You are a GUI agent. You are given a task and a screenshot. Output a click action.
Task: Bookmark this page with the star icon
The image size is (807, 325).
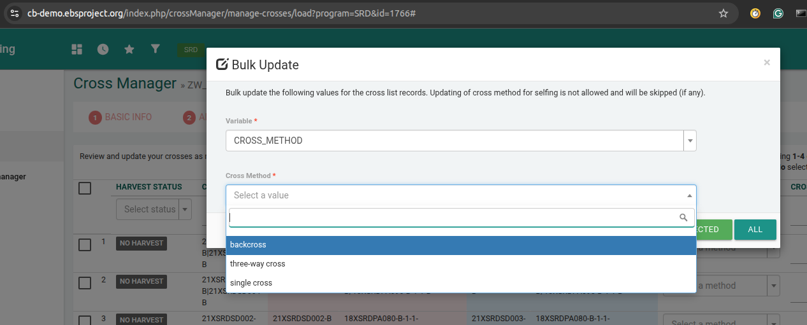tap(723, 13)
